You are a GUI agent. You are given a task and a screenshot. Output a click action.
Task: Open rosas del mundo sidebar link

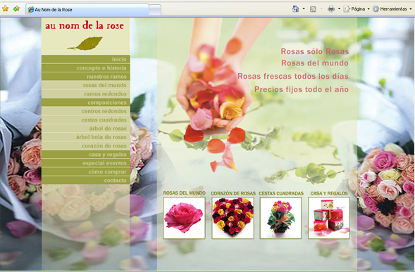[x=86, y=85]
